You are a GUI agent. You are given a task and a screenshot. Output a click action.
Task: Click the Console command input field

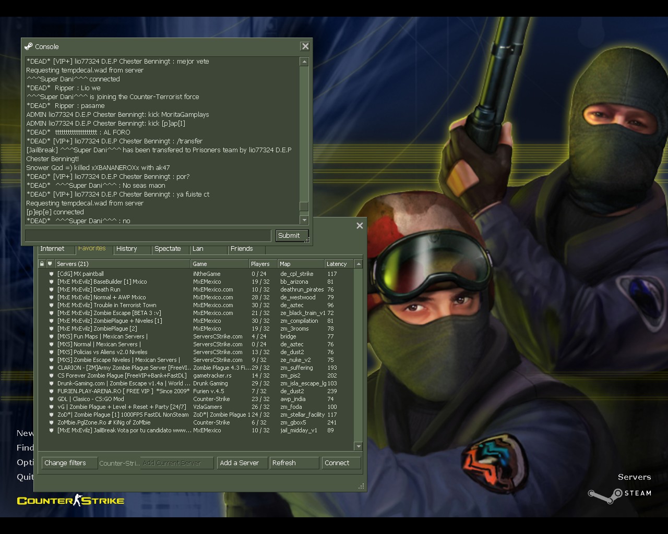[148, 236]
